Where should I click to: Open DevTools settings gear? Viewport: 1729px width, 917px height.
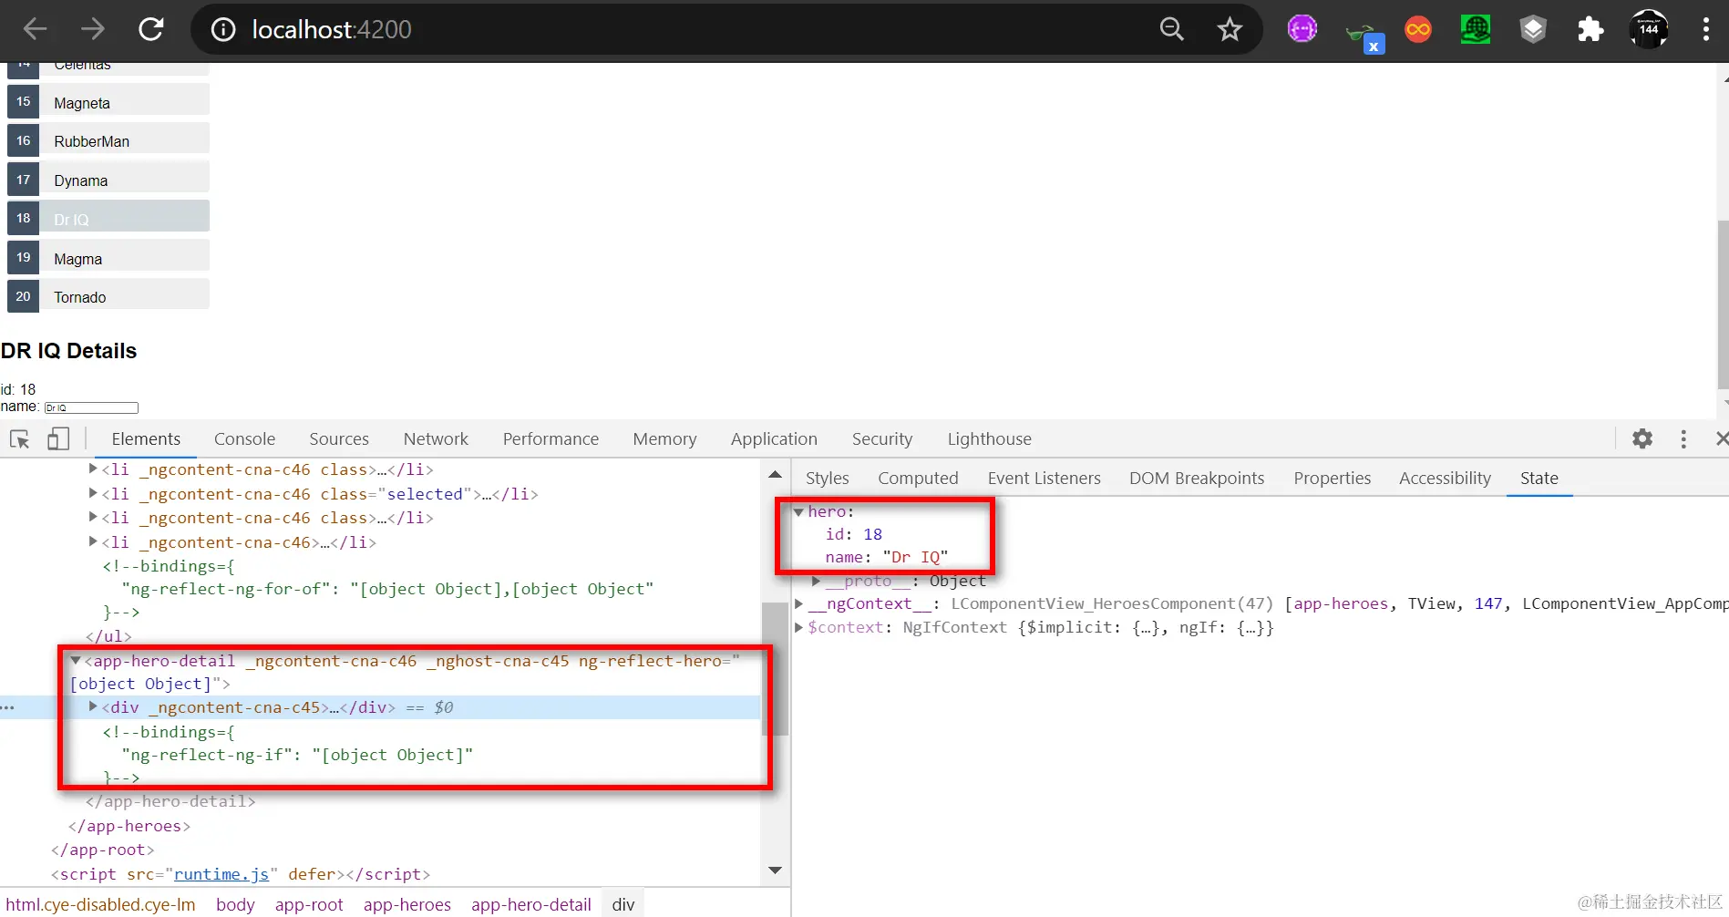tap(1642, 438)
